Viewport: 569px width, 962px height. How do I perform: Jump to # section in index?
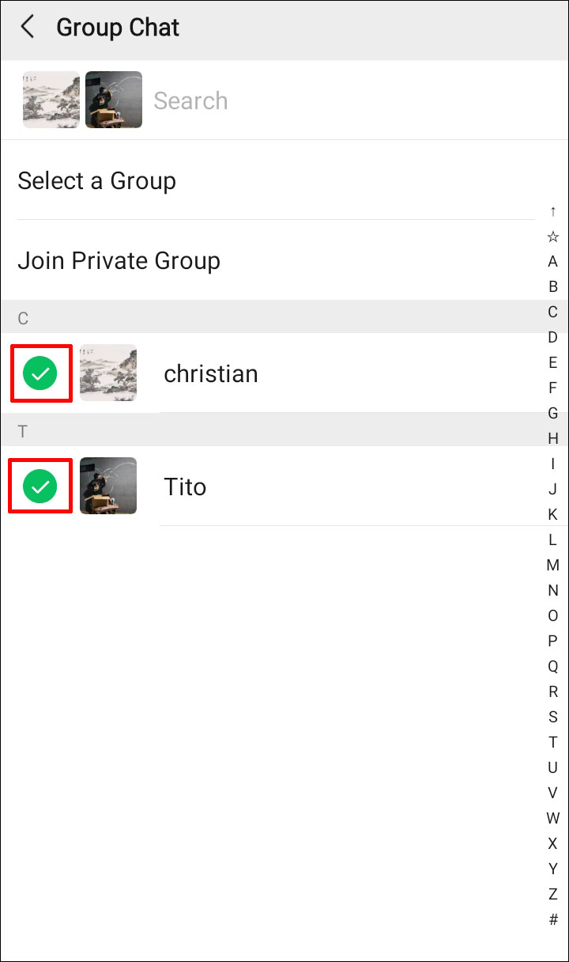pos(553,919)
